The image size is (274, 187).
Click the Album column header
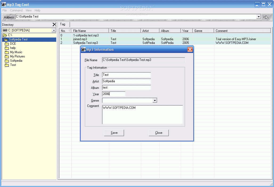pos(170,31)
